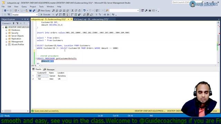Expand the Databases folder node
The height and width of the screenshot is (124, 221).
pyautogui.click(x=6, y=30)
